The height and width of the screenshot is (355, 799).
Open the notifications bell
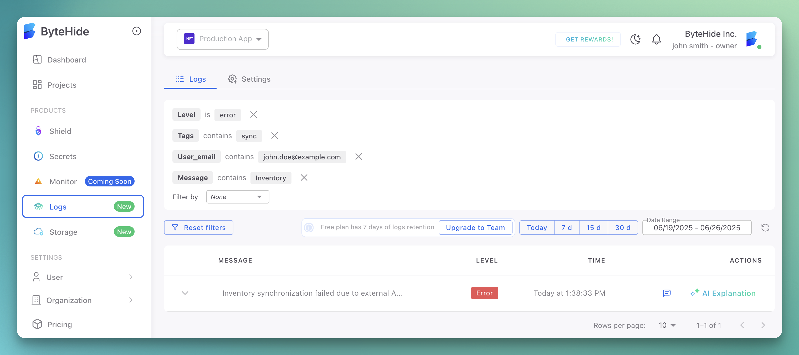656,39
